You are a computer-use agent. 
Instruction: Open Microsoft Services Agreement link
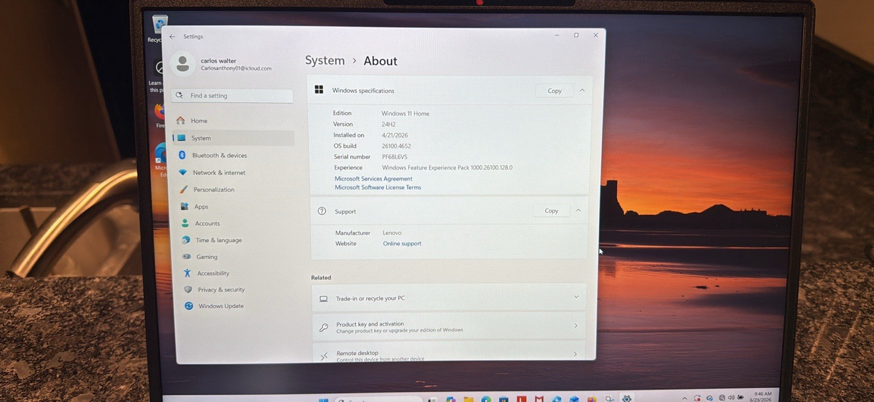374,178
